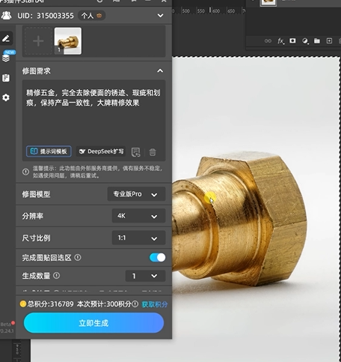Click the user avatar icon beside UID
Screen dimensions: 341x362
(6, 16)
